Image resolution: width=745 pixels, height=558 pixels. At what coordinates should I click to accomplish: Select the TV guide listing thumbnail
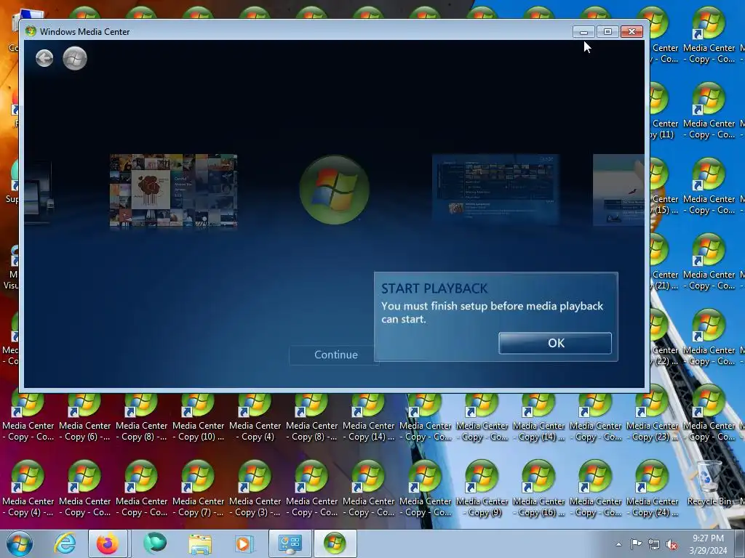(495, 188)
